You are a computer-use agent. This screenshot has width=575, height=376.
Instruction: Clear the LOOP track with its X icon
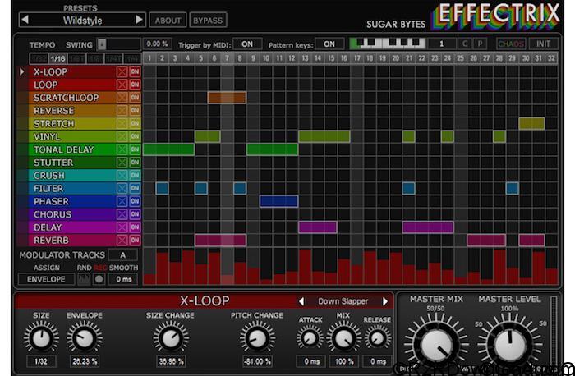tap(122, 85)
